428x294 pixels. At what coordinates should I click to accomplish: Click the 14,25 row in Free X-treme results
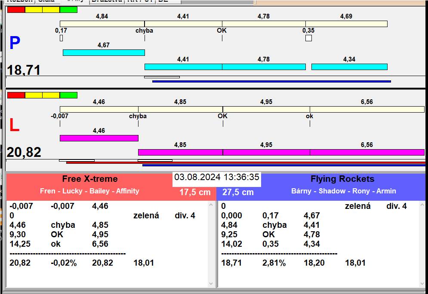point(59,244)
